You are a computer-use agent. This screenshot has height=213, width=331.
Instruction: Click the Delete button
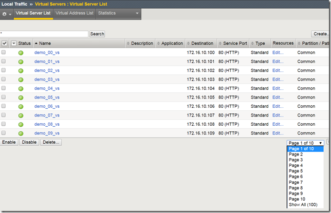point(51,142)
